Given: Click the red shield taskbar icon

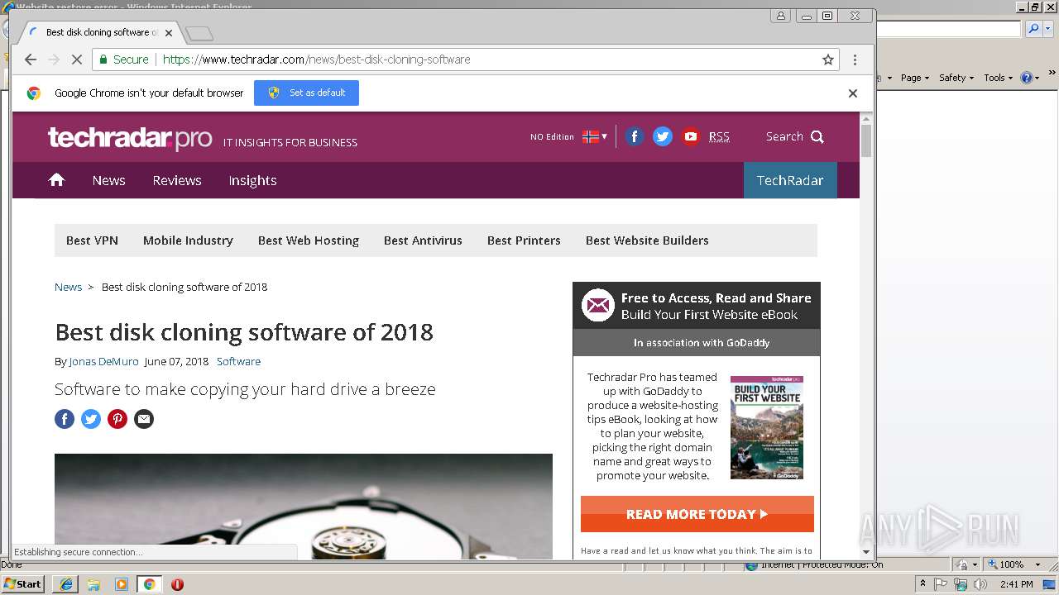Looking at the screenshot, I should (x=177, y=584).
